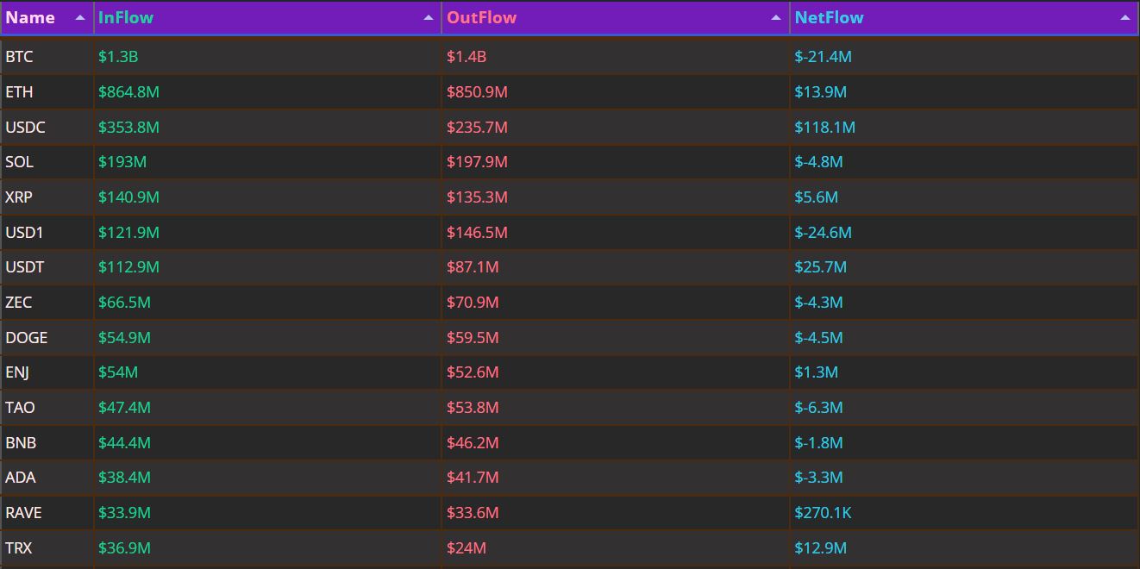Select the TAO outflow value $53.8M
This screenshot has height=569, width=1140.
(x=473, y=408)
